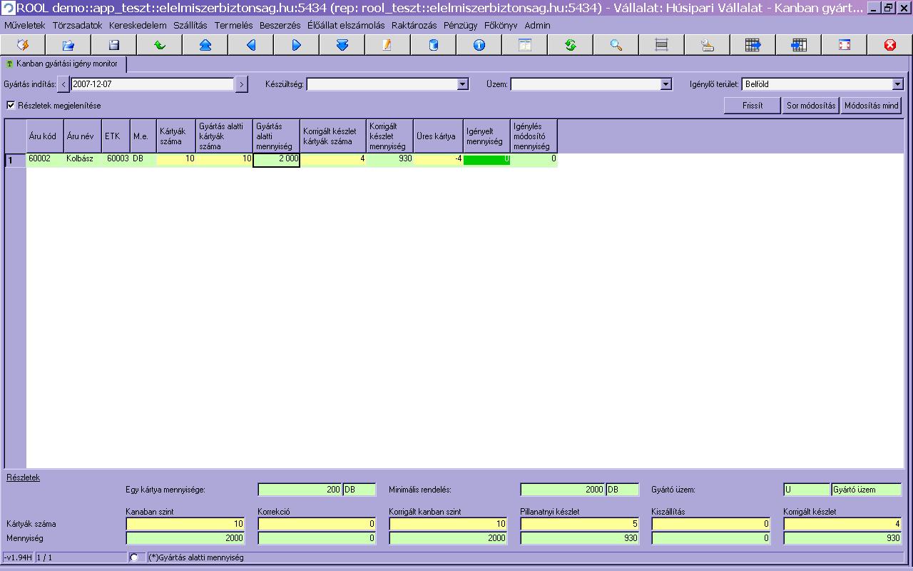Open the Törzsadatok menu
Screen dimensions: 913x571
[78, 25]
